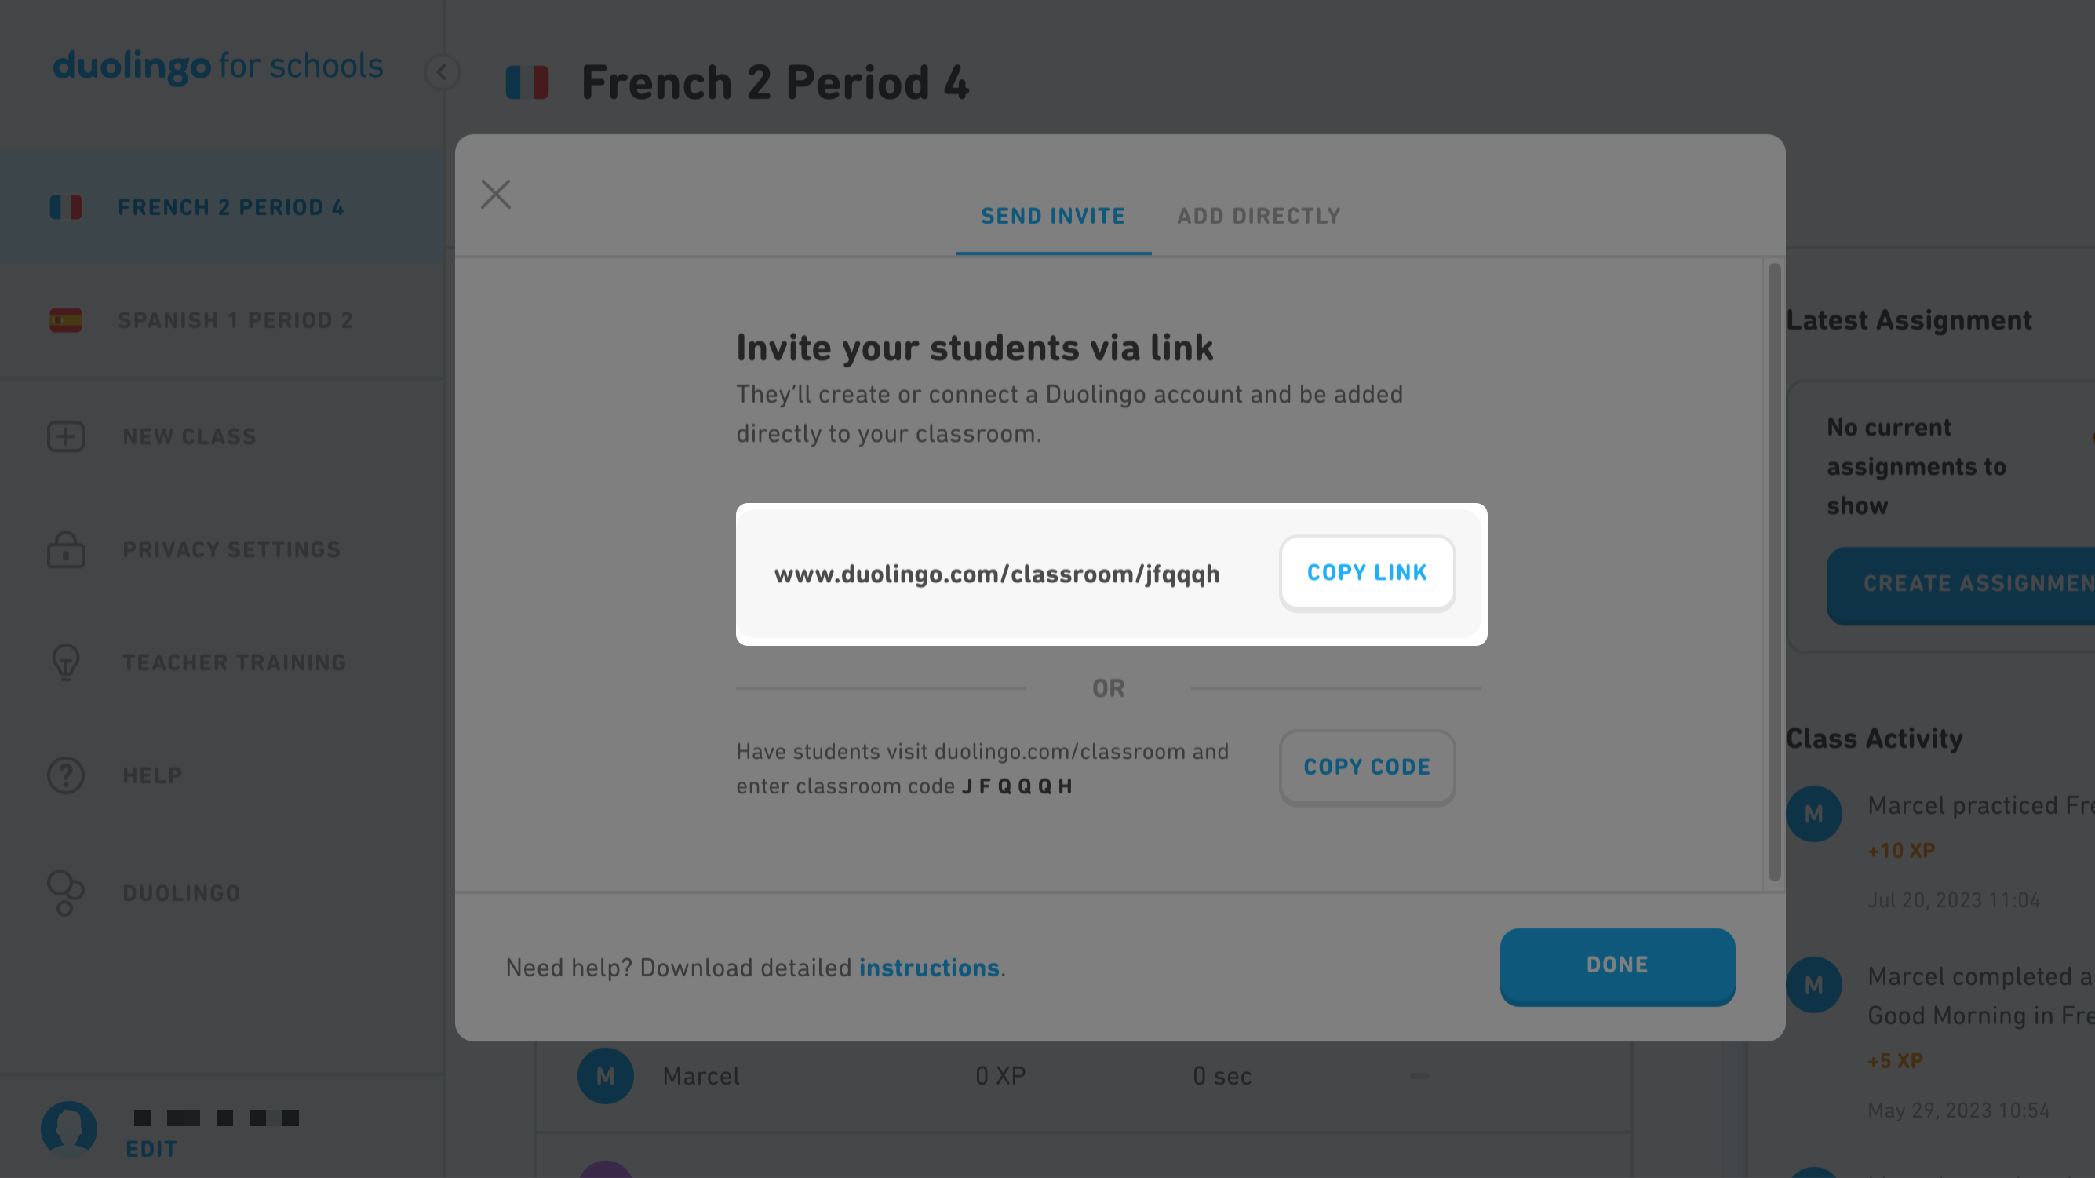Click Done to finish inviting

(1617, 966)
